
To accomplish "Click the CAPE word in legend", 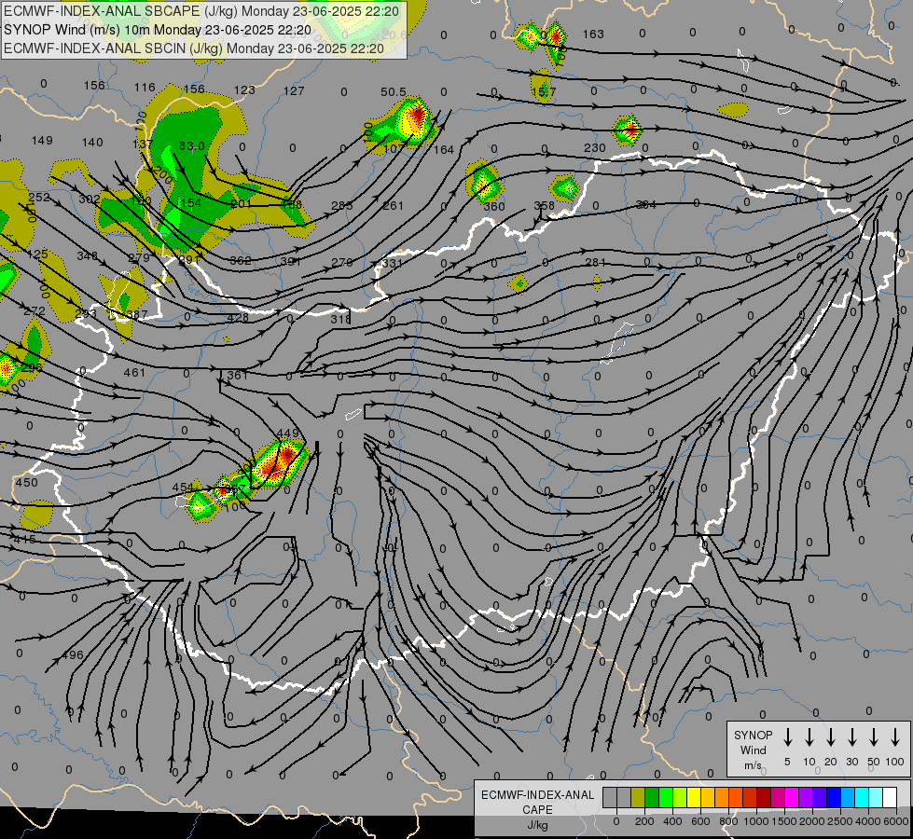I will 537,810.
